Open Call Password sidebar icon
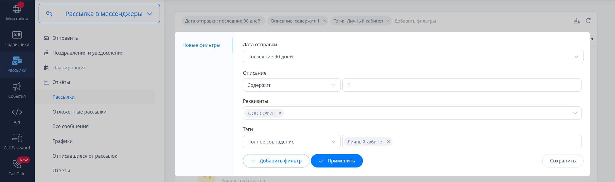Image resolution: width=615 pixels, height=182 pixels. point(17,138)
